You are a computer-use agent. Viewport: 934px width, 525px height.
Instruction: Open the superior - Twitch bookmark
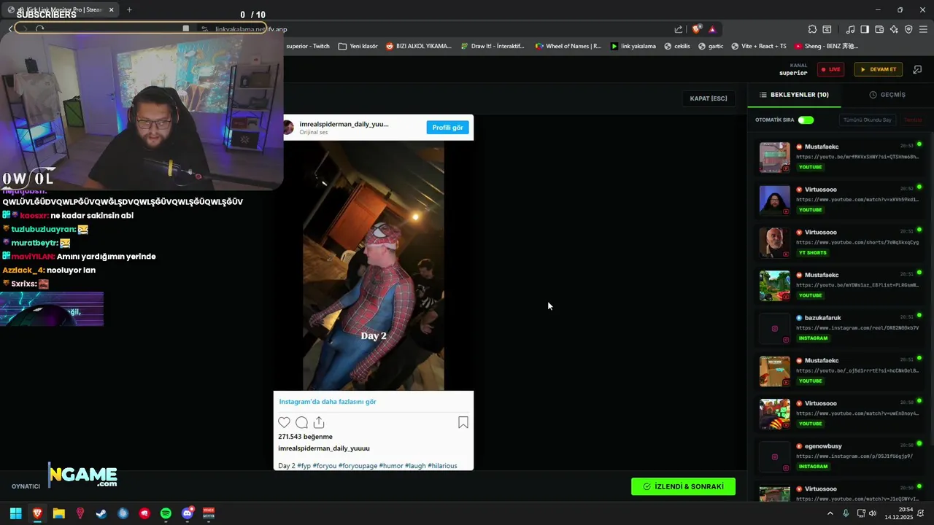tap(307, 46)
